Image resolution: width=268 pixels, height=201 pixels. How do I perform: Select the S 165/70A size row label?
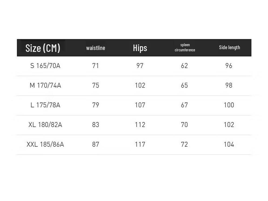click(45, 66)
